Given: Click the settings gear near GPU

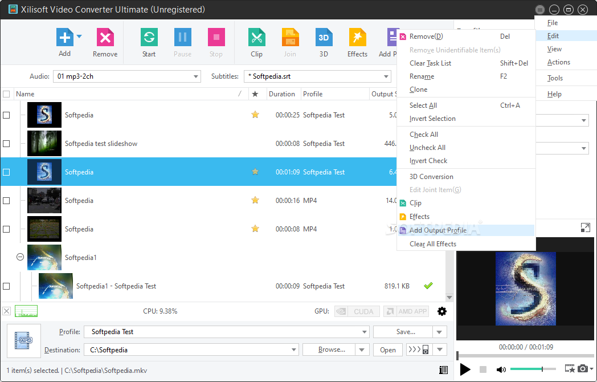Looking at the screenshot, I should pyautogui.click(x=441, y=311).
